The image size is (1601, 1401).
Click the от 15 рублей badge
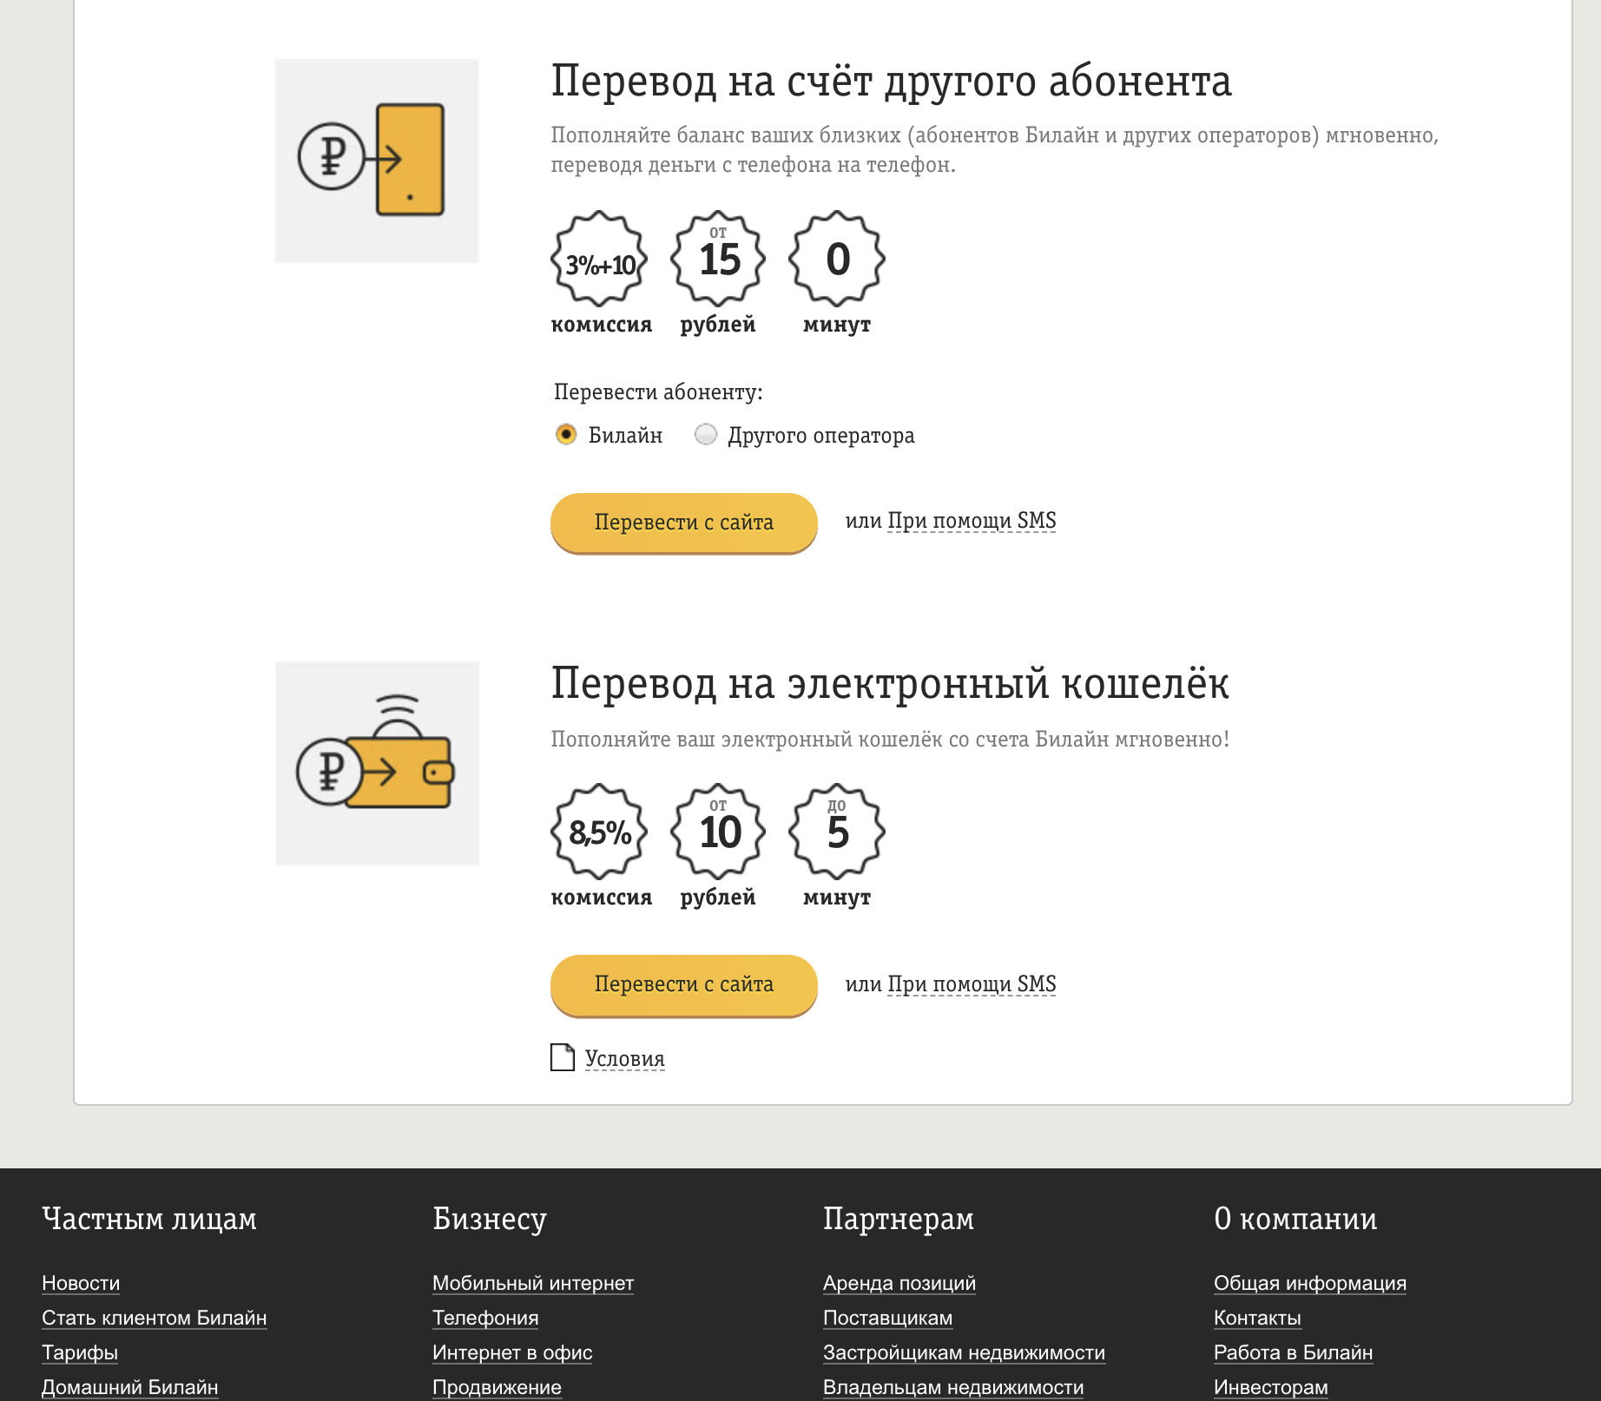coord(718,260)
